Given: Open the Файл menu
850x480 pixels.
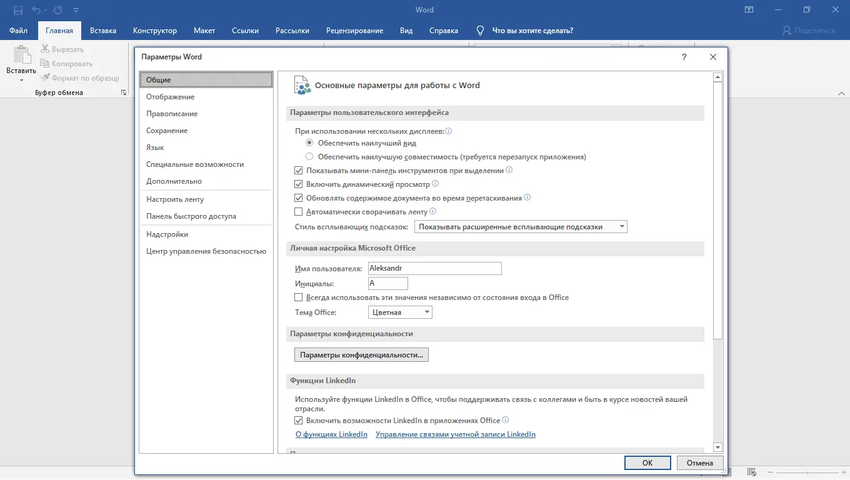Looking at the screenshot, I should point(18,30).
